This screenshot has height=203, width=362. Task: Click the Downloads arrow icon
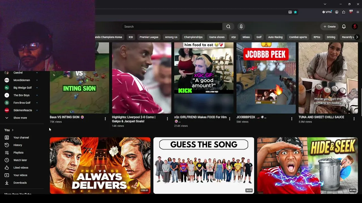pos(7,183)
